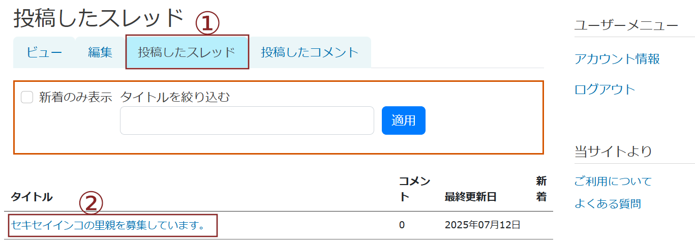This screenshot has width=695, height=241.
Task: Click the circled number 2 marker
Action: 92,203
